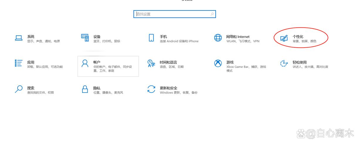The height and width of the screenshot is (146, 361).
Task: Open the 时间和语言 icon
Action: [151, 63]
